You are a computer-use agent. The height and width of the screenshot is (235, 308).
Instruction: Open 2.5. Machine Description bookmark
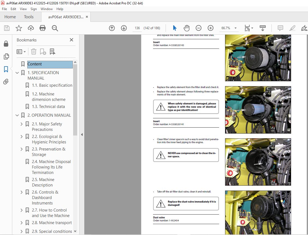point(43,182)
